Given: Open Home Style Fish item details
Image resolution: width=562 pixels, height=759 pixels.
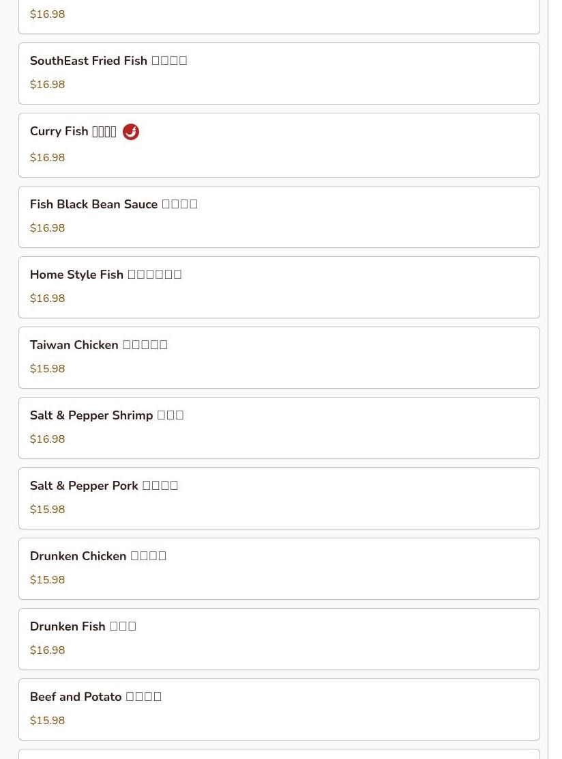Looking at the screenshot, I should pyautogui.click(x=279, y=288).
